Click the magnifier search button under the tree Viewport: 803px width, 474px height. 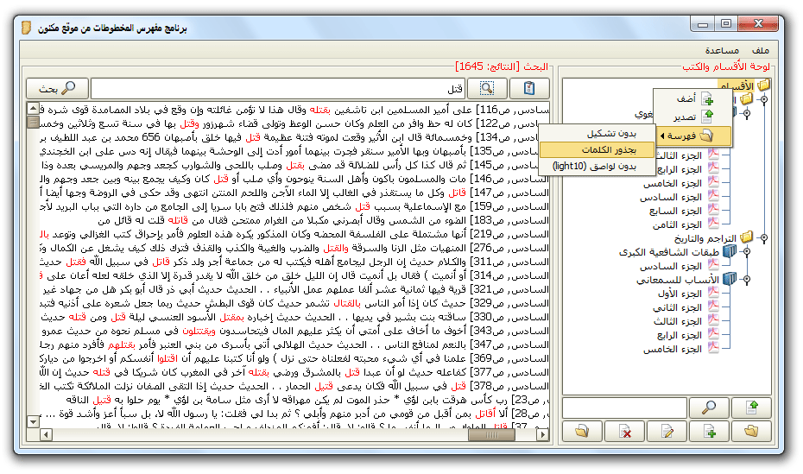pos(709,408)
